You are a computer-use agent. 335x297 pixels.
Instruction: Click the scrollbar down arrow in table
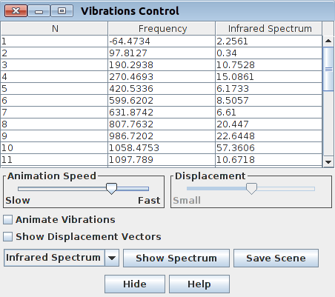(328, 162)
